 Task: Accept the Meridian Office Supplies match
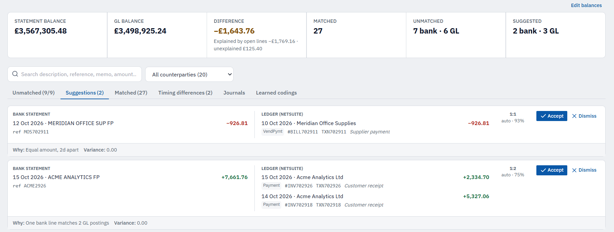coord(551,116)
